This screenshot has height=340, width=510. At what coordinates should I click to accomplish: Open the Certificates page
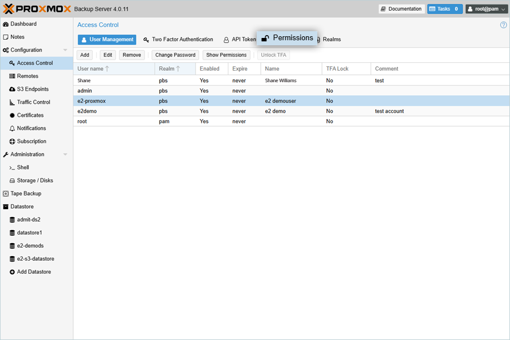(x=30, y=115)
